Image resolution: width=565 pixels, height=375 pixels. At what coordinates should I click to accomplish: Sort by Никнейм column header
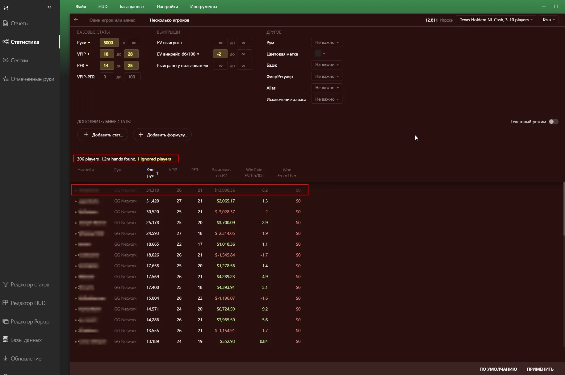86,170
